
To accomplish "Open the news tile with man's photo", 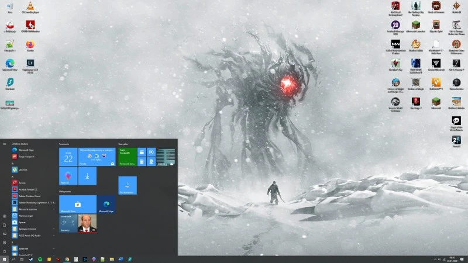I will (87, 223).
